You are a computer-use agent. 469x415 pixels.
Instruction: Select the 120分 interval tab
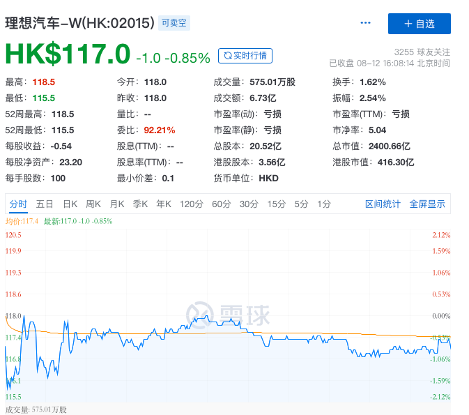point(192,204)
